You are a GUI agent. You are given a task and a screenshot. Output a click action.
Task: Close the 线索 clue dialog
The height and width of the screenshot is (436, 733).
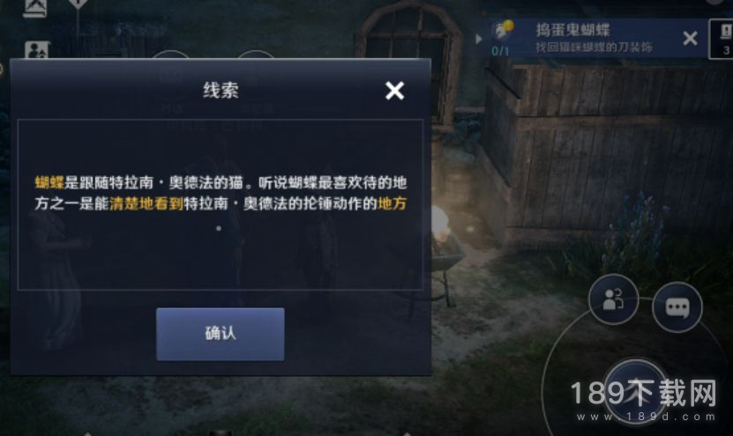click(x=394, y=91)
